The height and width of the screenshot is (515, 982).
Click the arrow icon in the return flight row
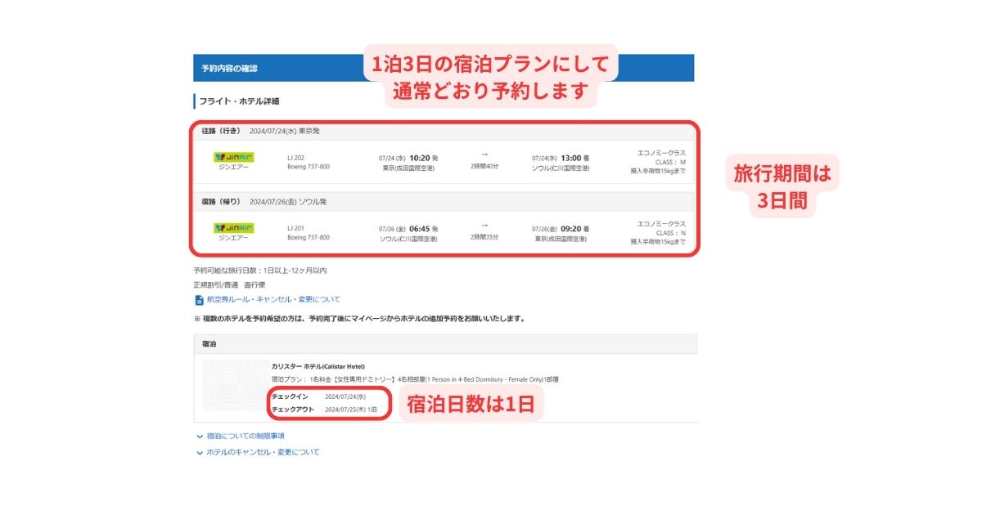(x=484, y=224)
